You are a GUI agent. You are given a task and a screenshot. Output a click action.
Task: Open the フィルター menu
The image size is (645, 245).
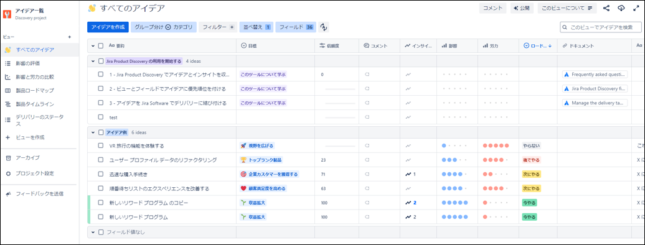click(218, 27)
